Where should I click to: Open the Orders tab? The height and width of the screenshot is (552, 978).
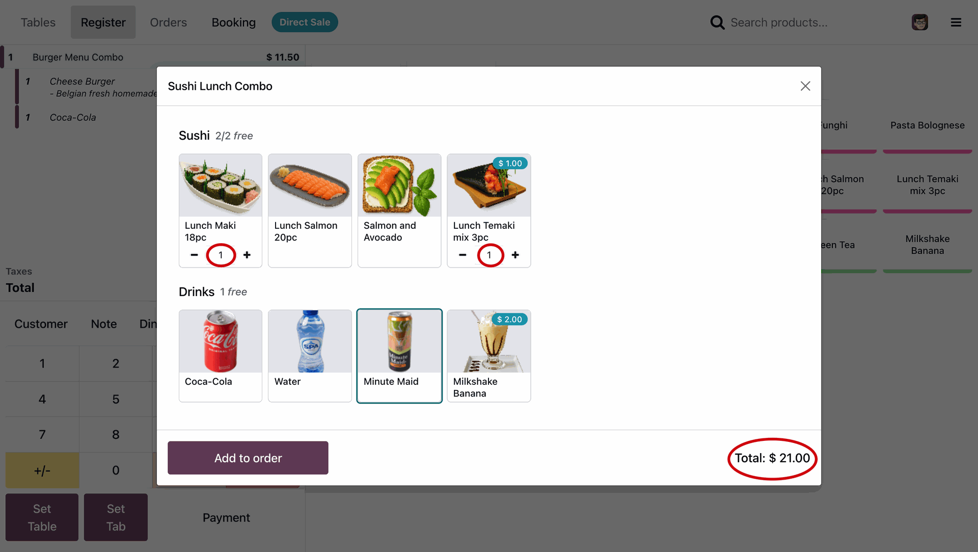pyautogui.click(x=168, y=22)
